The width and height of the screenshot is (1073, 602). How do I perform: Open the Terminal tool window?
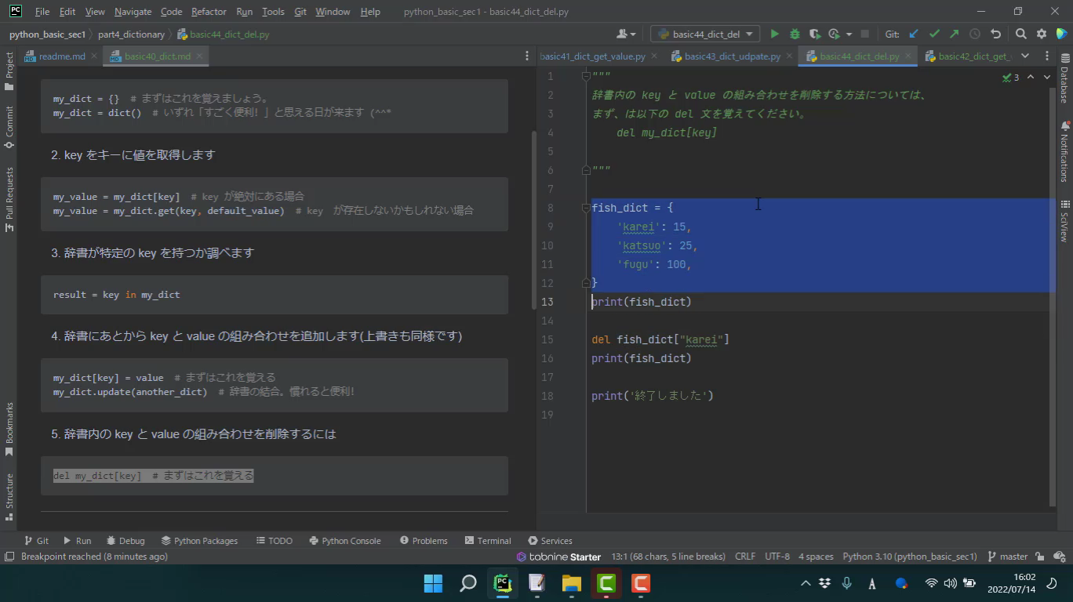click(x=487, y=541)
